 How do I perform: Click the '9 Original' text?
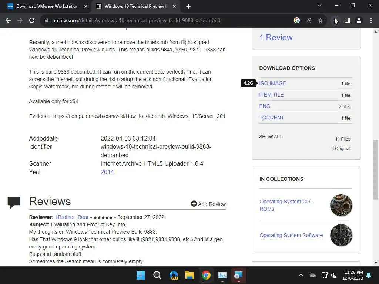point(341,149)
